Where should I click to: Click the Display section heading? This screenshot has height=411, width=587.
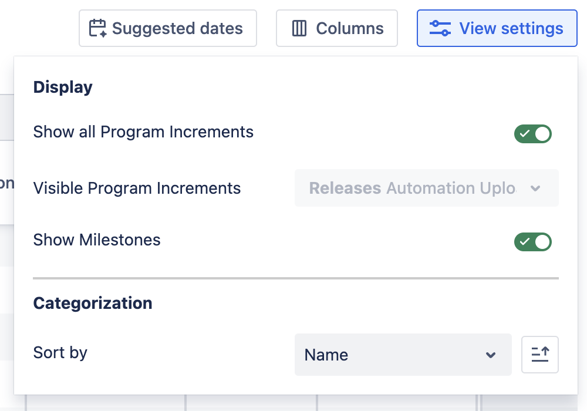coord(63,87)
